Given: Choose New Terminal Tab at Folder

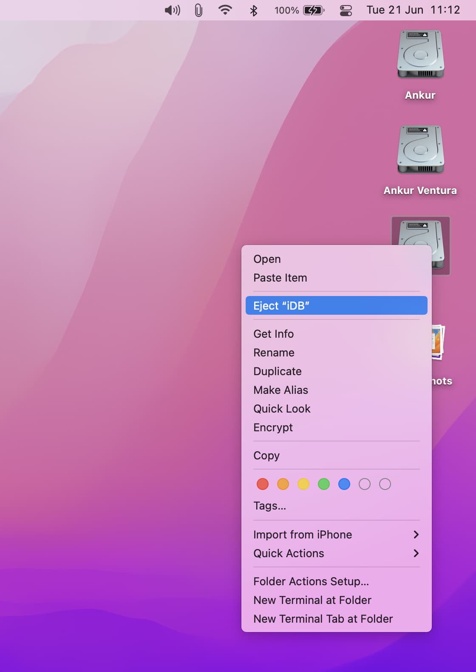Looking at the screenshot, I should pos(337,619).
